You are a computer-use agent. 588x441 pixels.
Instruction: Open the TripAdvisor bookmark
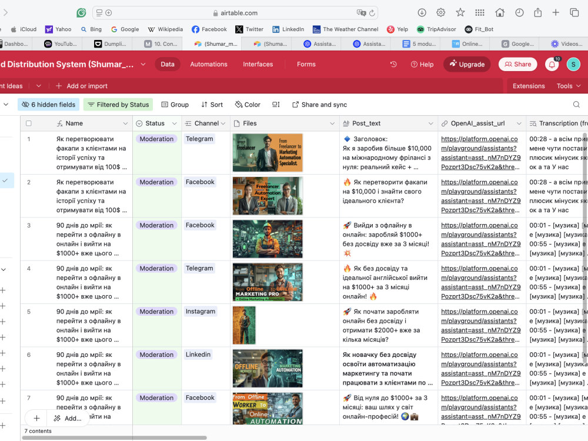pos(436,29)
